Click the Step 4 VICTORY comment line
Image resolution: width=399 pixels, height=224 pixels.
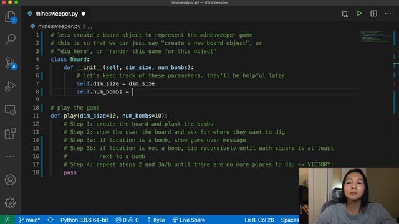pyautogui.click(x=198, y=164)
